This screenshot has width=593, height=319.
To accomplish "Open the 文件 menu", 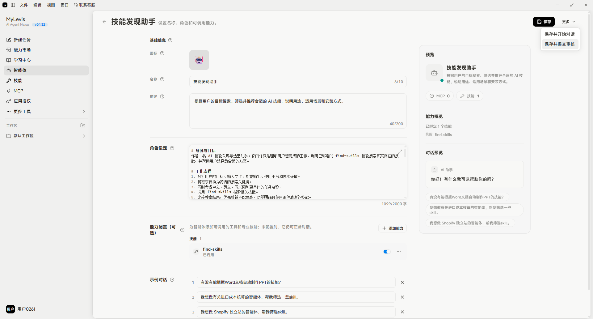I will coord(24,5).
